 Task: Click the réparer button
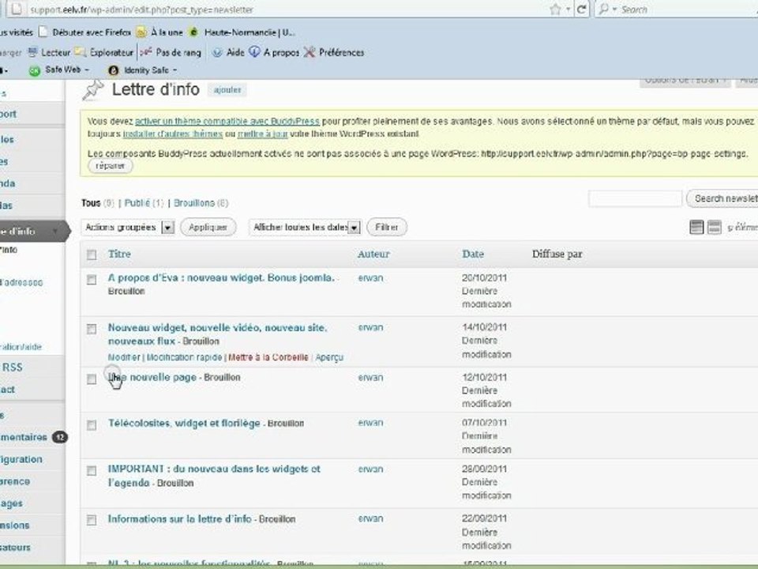(111, 166)
